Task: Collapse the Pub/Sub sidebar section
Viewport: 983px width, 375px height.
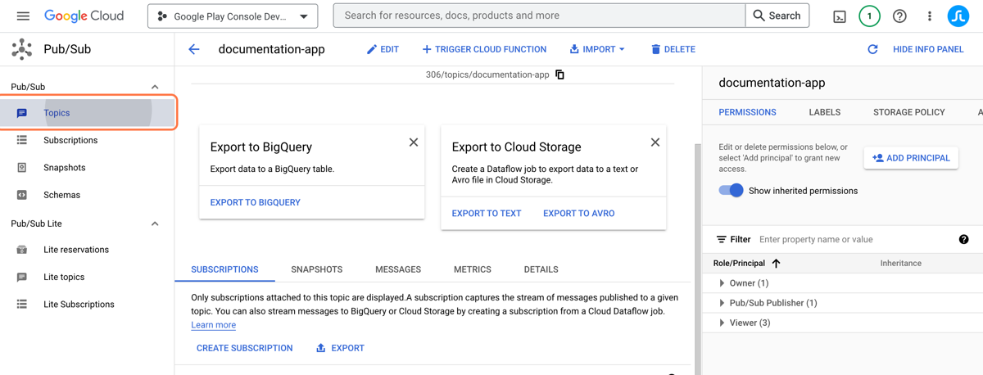Action: tap(155, 87)
